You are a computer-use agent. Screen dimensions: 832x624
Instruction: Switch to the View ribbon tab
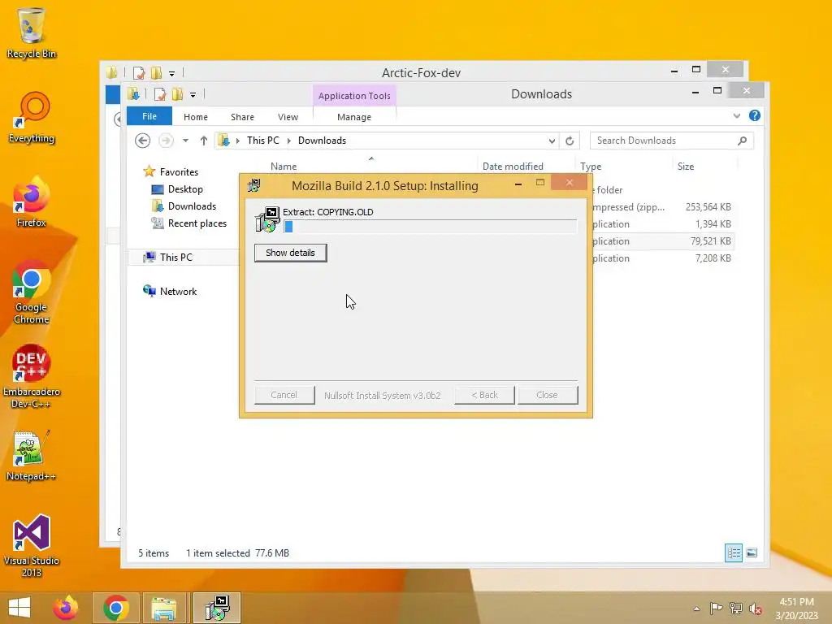click(x=288, y=117)
